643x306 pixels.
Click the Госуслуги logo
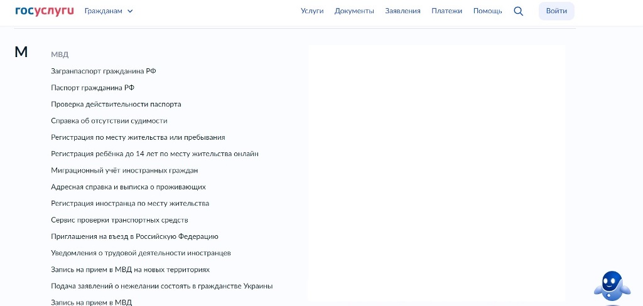45,11
